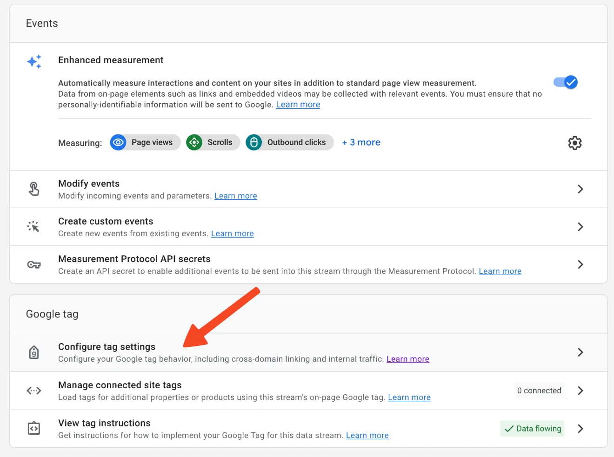Select the Outbound clicks chip
The height and width of the screenshot is (457, 614).
(290, 142)
